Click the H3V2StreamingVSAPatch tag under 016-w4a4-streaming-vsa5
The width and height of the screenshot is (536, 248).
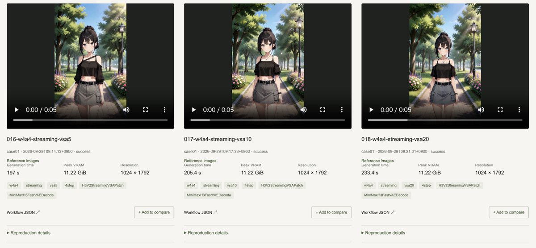pos(102,185)
